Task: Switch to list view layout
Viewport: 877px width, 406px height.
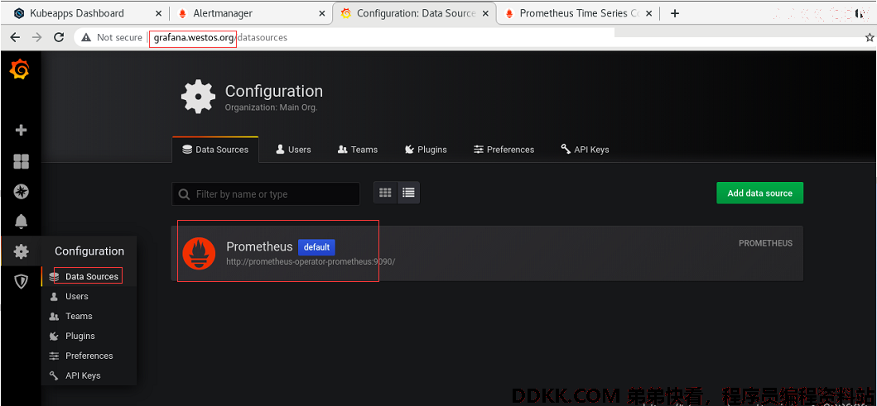Action: point(408,193)
